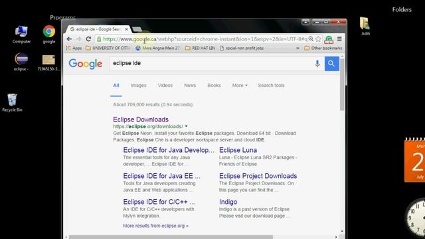The height and width of the screenshot is (239, 425).
Task: Click the horizontal scrollbar right arrow
Action: click(x=337, y=237)
